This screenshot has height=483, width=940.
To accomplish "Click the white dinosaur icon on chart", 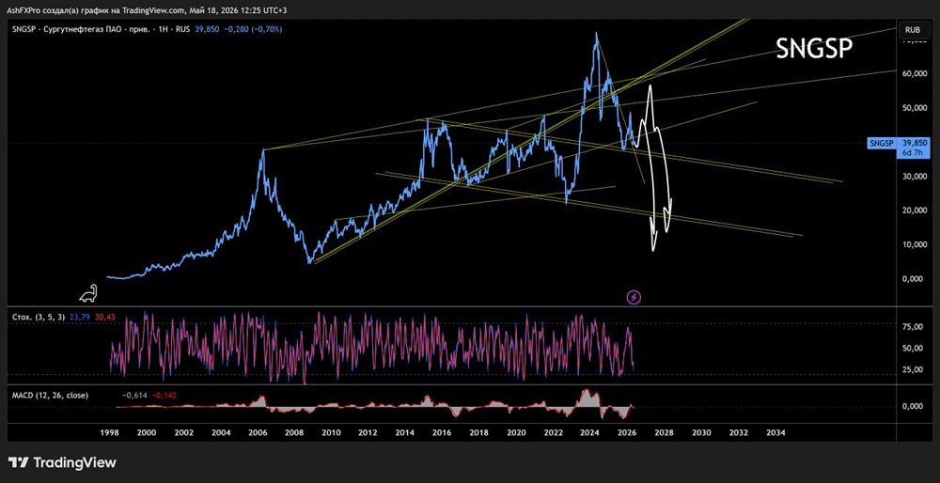I will [x=88, y=293].
